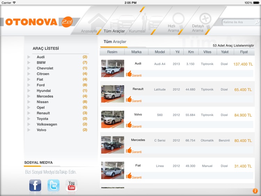Tap the Latitude model cell

[x=160, y=89]
